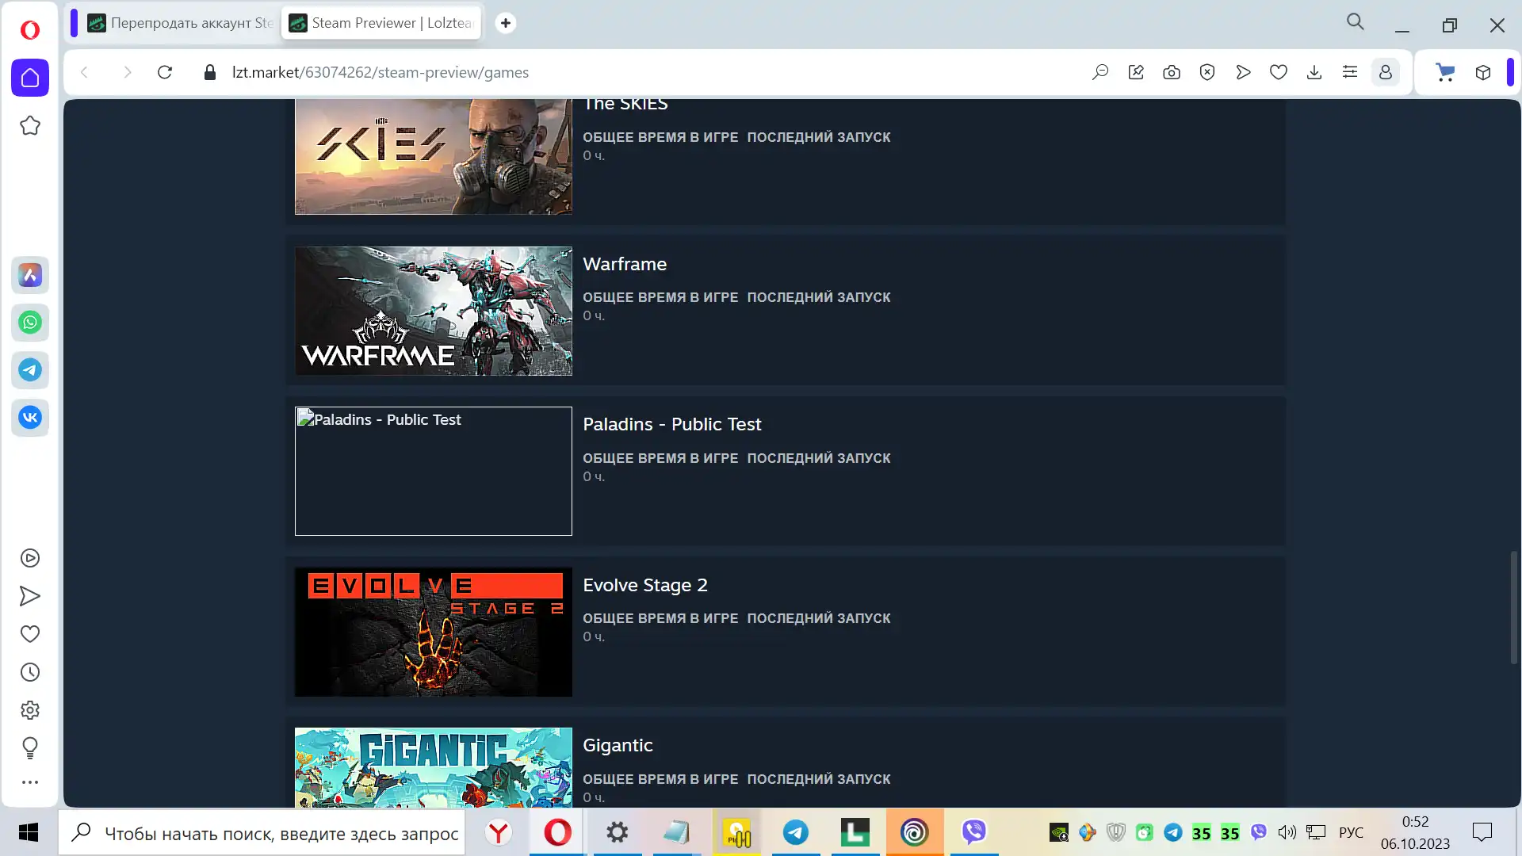The image size is (1522, 856).
Task: Click the Gigantic title
Action: (618, 745)
